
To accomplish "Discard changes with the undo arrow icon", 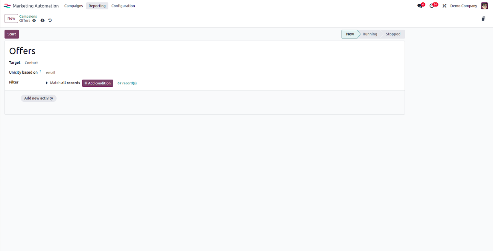I will 50,21.
